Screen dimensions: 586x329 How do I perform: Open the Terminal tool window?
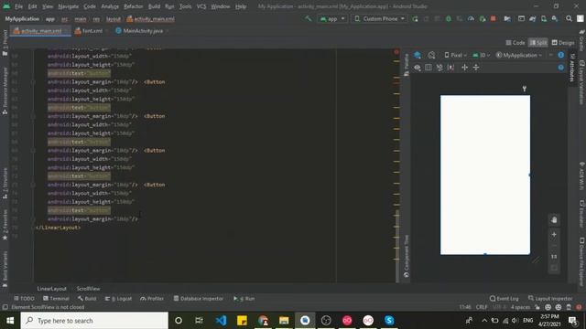pos(56,299)
